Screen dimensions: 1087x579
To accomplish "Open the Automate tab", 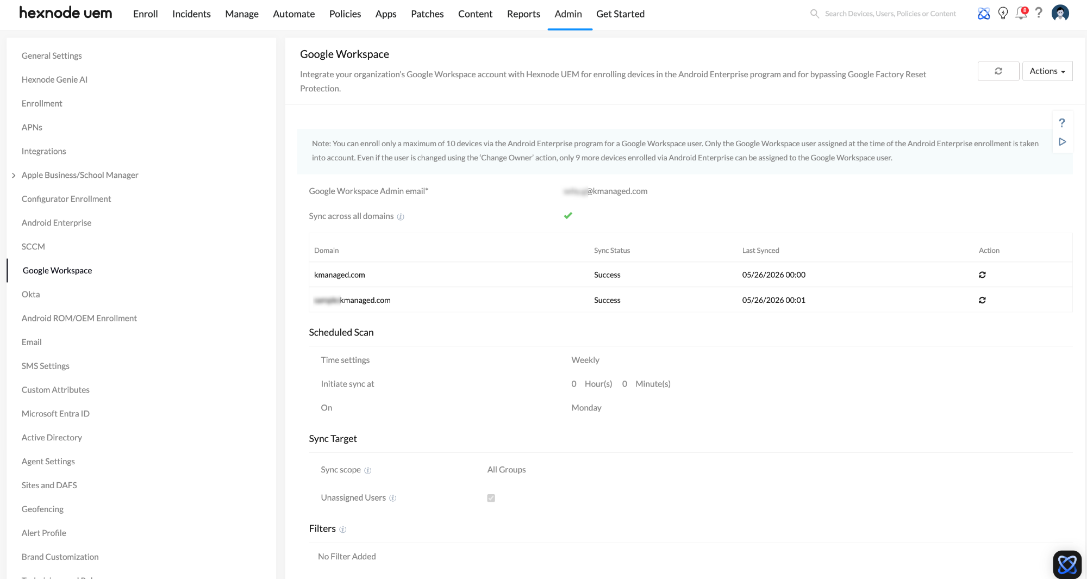I will 293,14.
